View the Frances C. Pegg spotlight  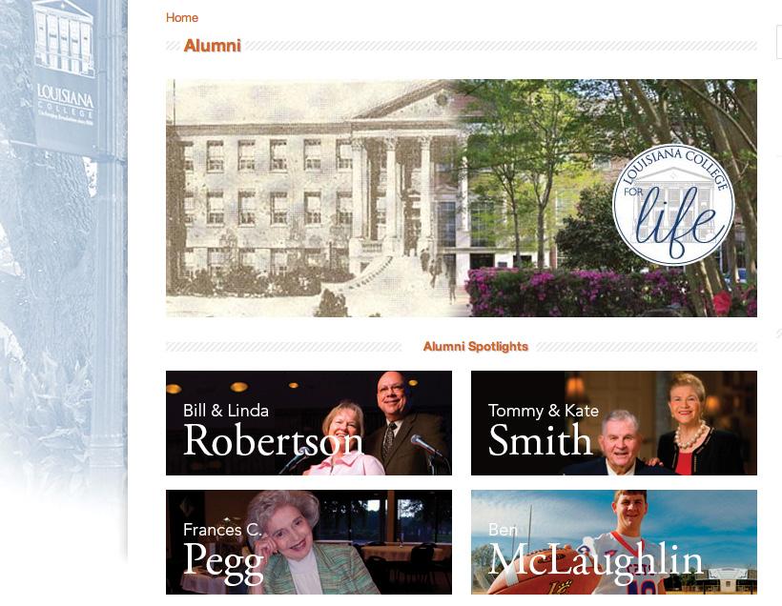pyautogui.click(x=309, y=542)
